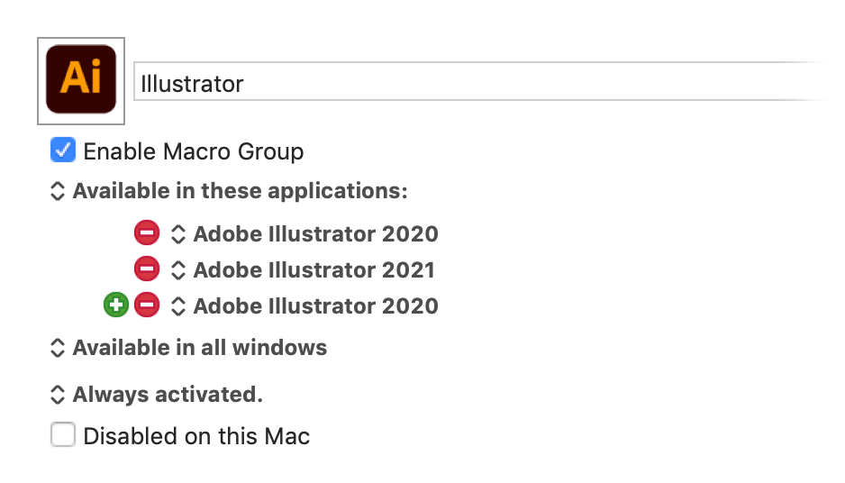Click the 'Always activated.' text
This screenshot has width=845, height=483.
pyautogui.click(x=168, y=395)
